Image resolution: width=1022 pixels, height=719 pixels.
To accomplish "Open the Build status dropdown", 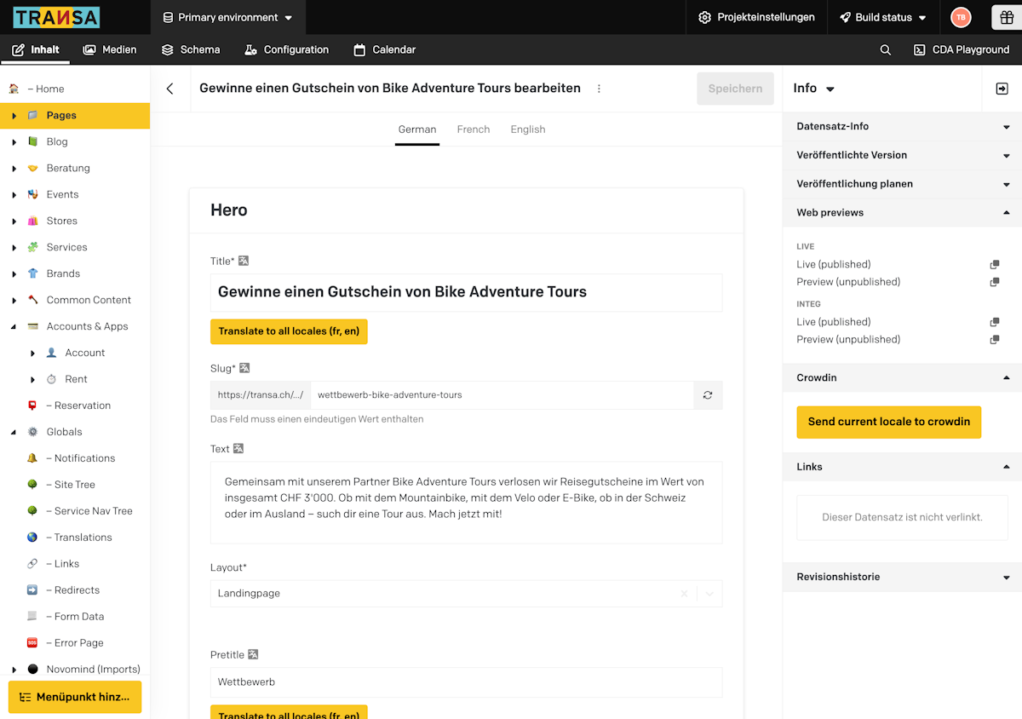I will pos(883,17).
